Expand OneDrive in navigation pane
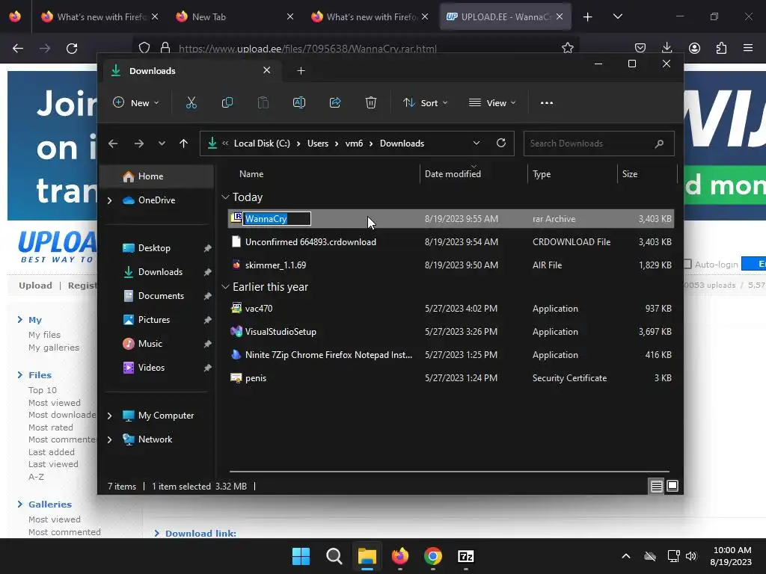The width and height of the screenshot is (766, 574). [x=110, y=200]
